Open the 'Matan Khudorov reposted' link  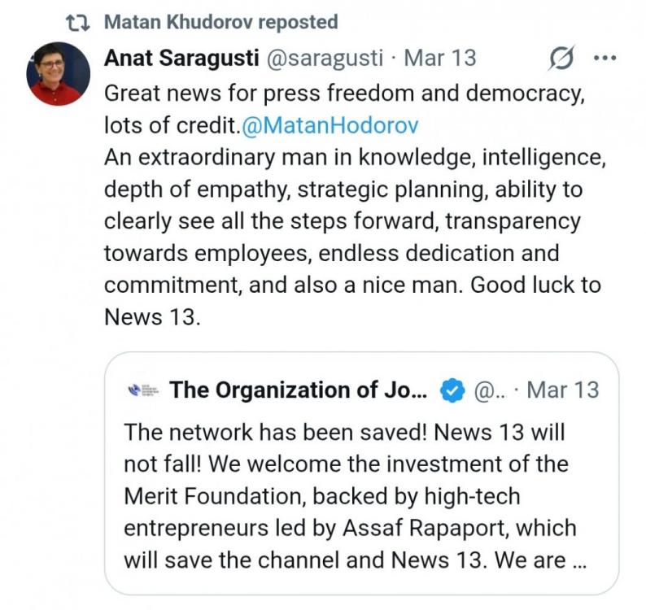coord(220,23)
